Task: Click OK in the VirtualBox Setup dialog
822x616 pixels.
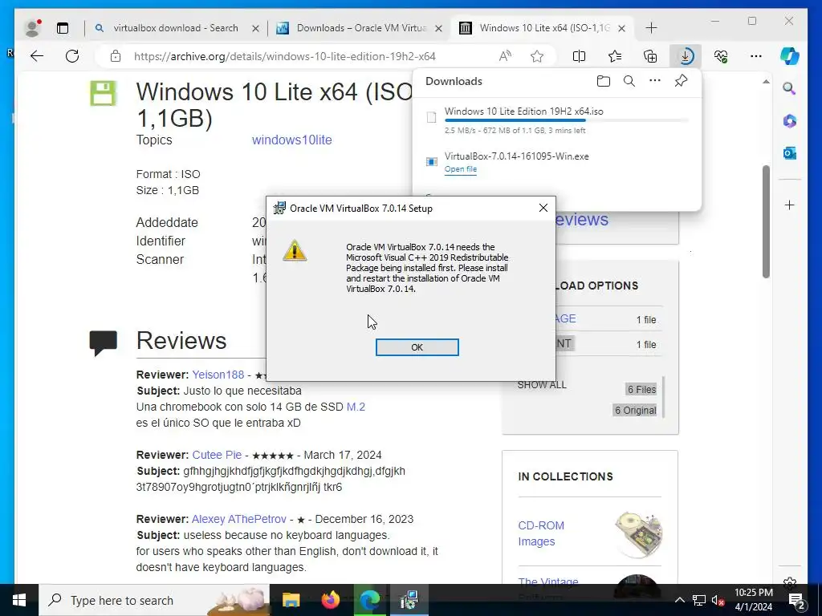Action: point(417,347)
